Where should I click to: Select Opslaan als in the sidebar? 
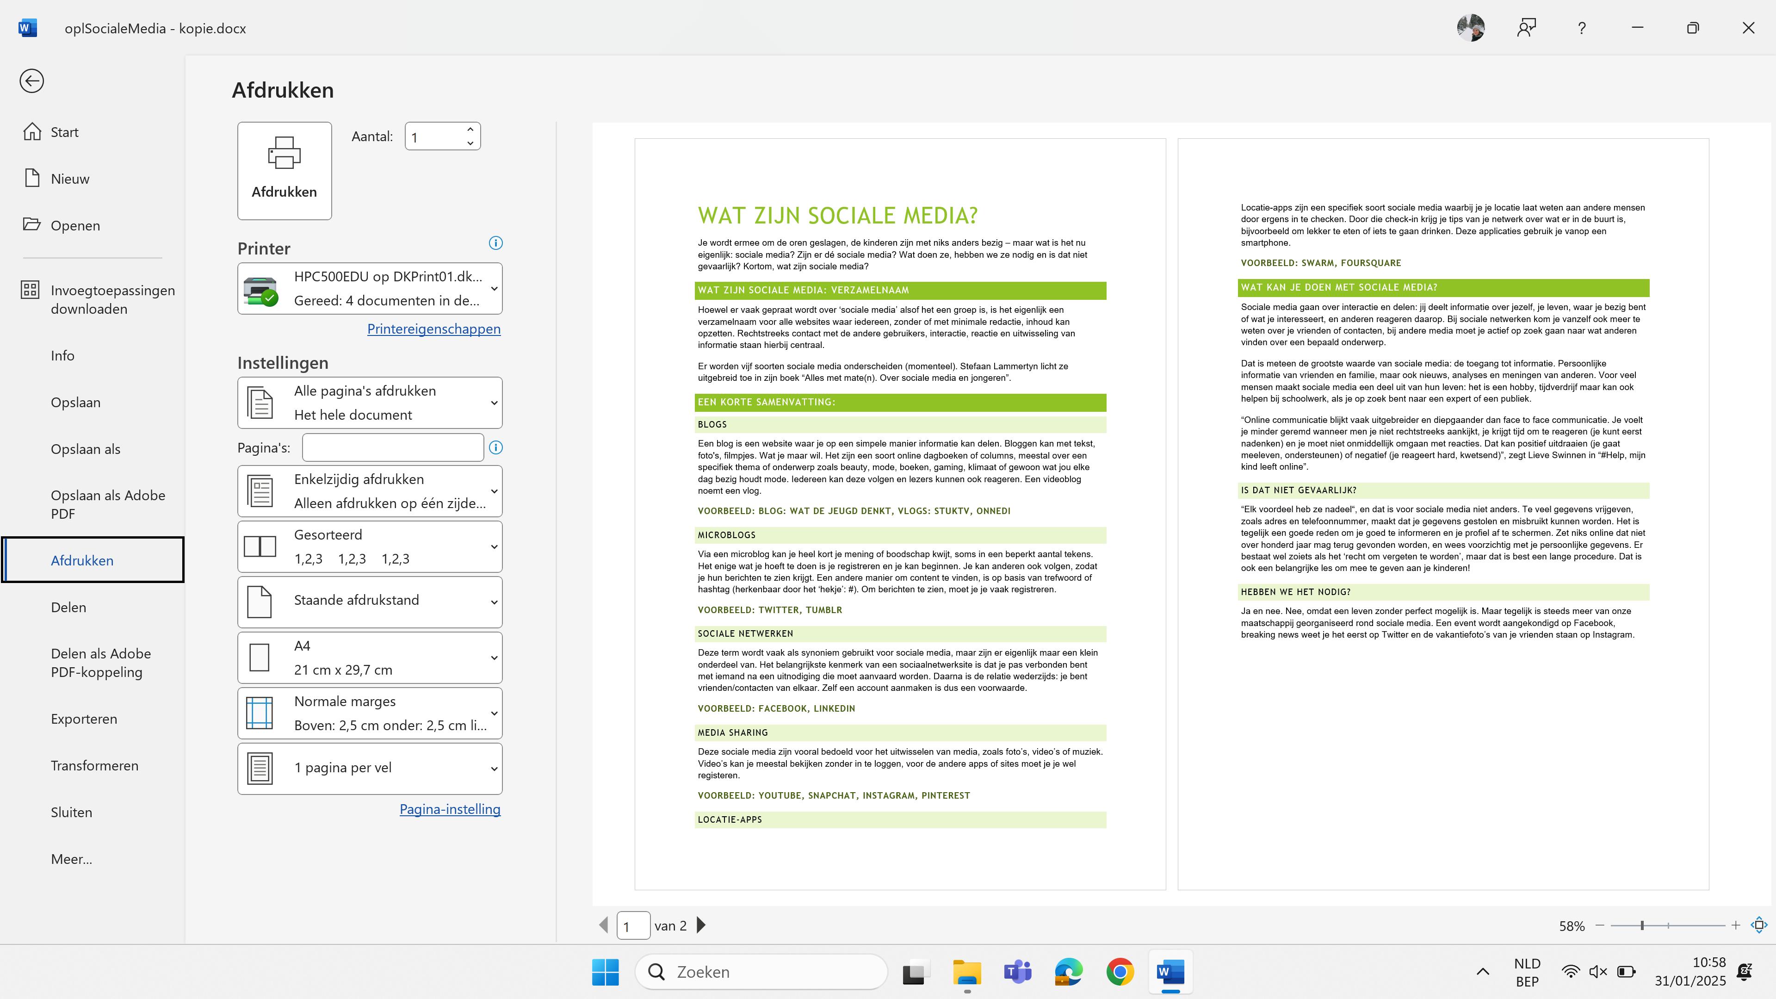[86, 449]
